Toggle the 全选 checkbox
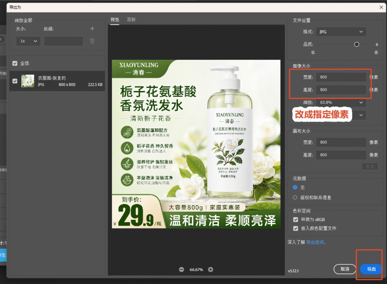This screenshot has width=387, height=284. tap(15, 64)
